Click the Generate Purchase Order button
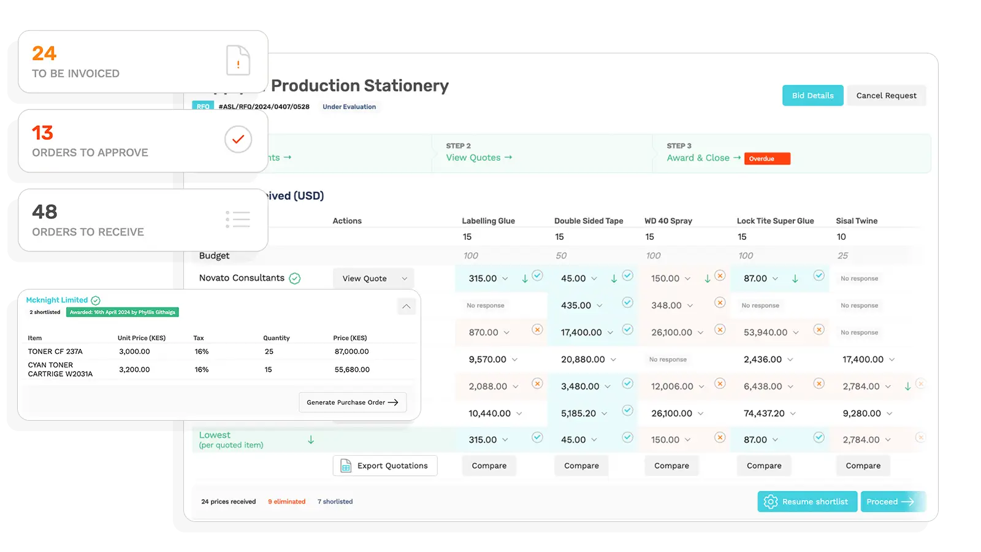The width and height of the screenshot is (981, 552). [353, 402]
